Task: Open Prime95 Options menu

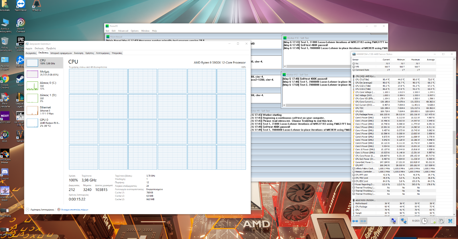Action: point(135,31)
